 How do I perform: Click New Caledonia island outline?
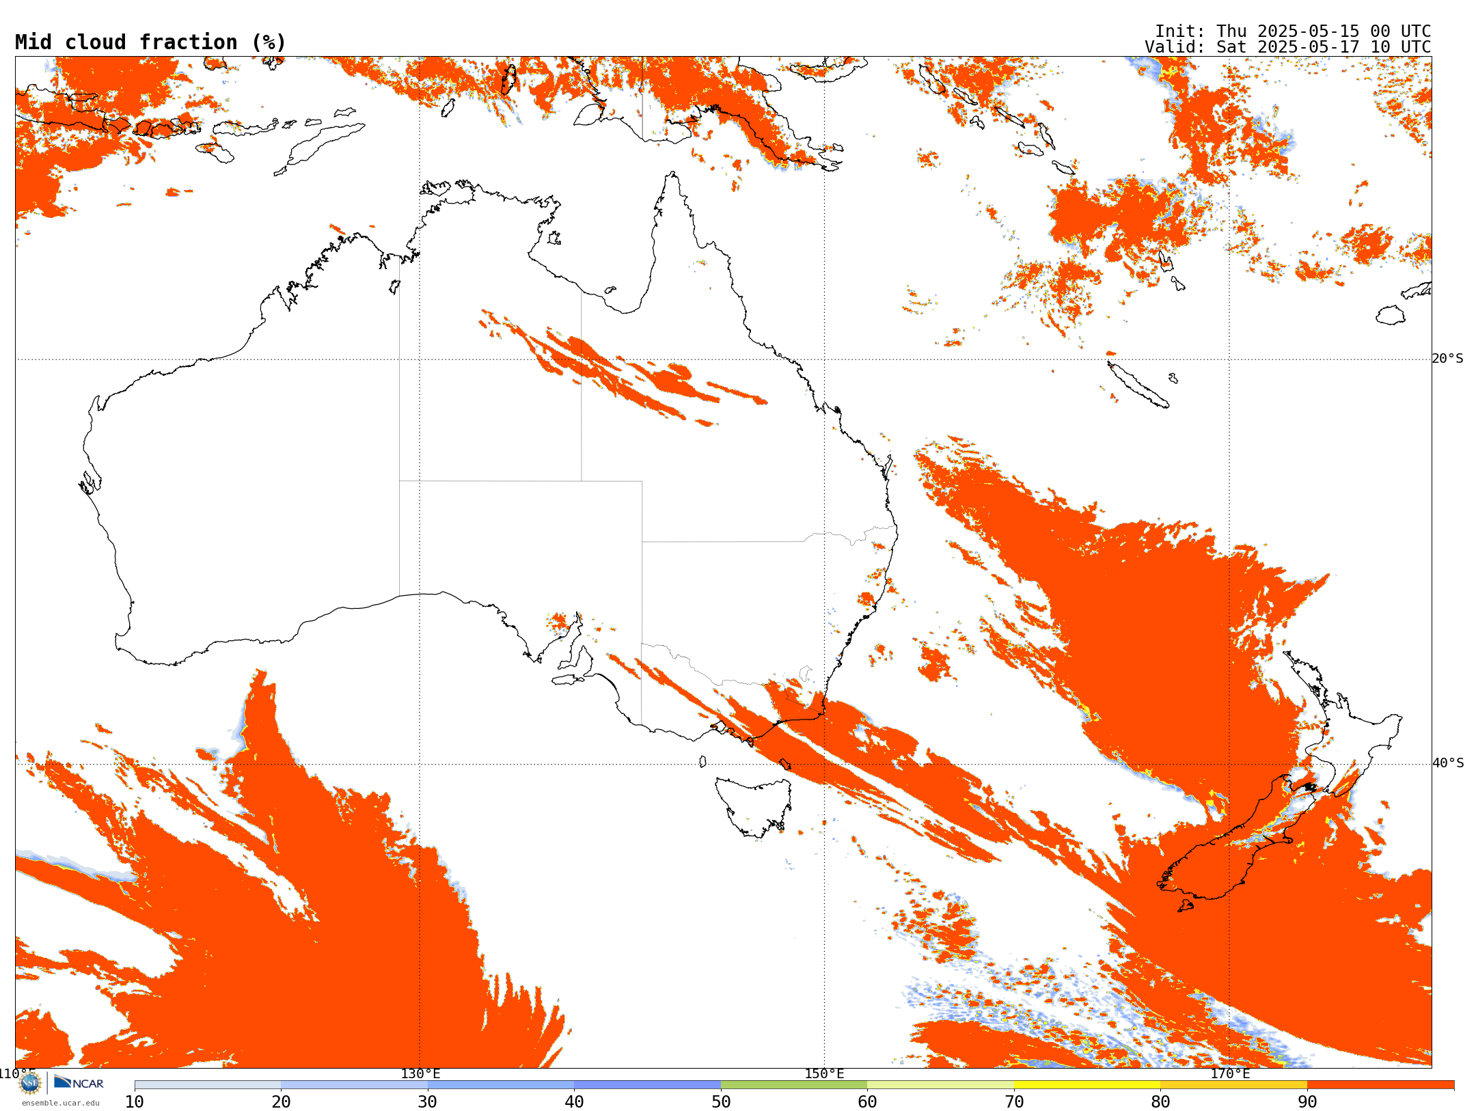[1138, 385]
